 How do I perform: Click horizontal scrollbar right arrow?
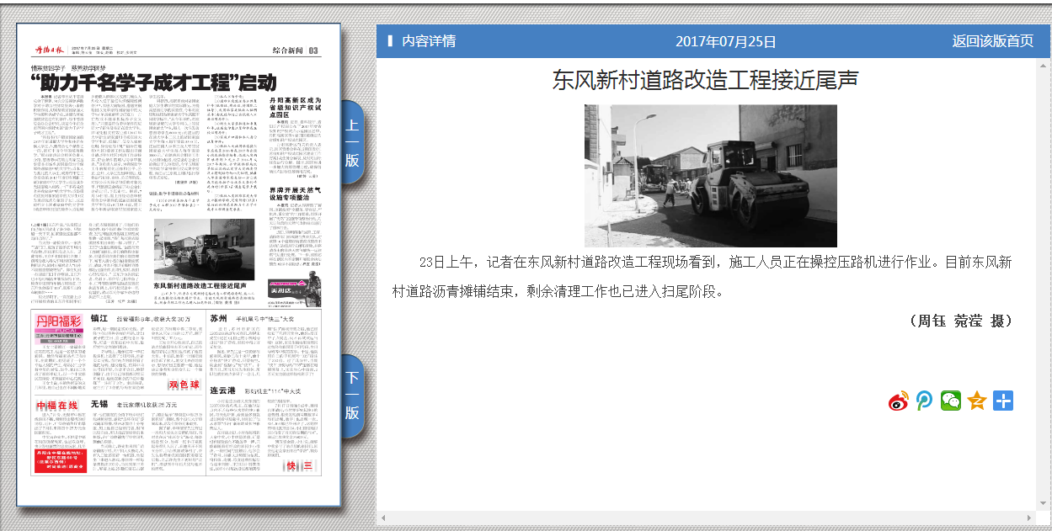point(1029,517)
